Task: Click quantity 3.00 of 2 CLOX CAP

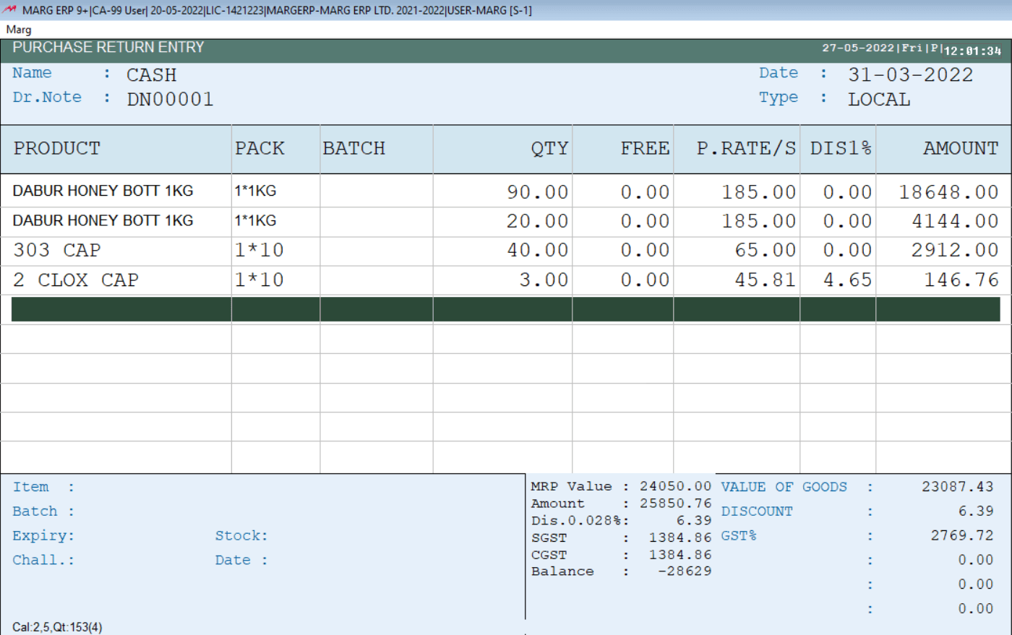Action: click(544, 280)
